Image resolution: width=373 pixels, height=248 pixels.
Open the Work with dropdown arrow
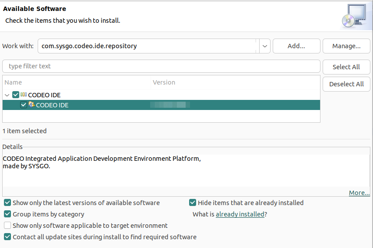264,46
